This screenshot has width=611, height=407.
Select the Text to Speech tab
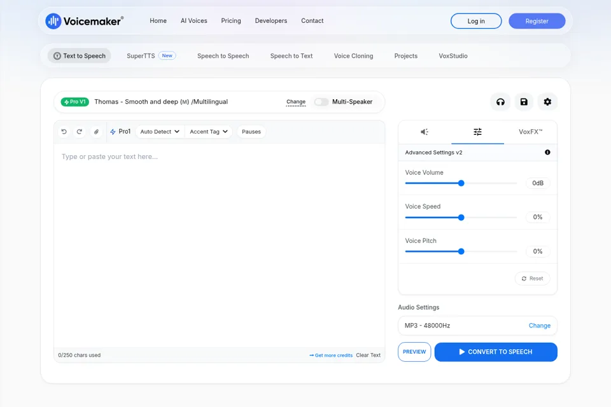[80, 56]
